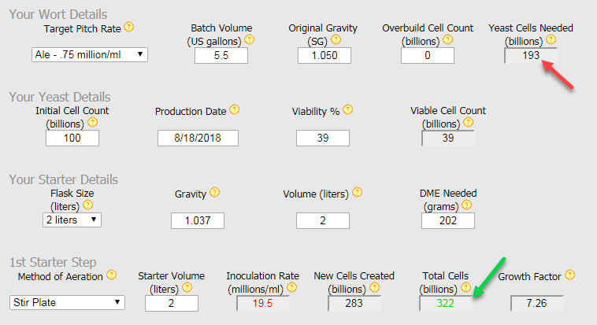Click help icon next to Viability %
The image size is (597, 325).
coord(347,111)
